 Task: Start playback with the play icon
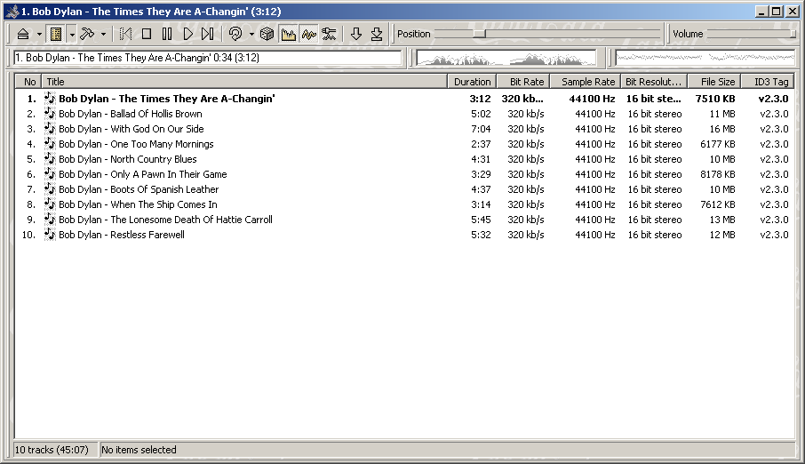click(187, 34)
